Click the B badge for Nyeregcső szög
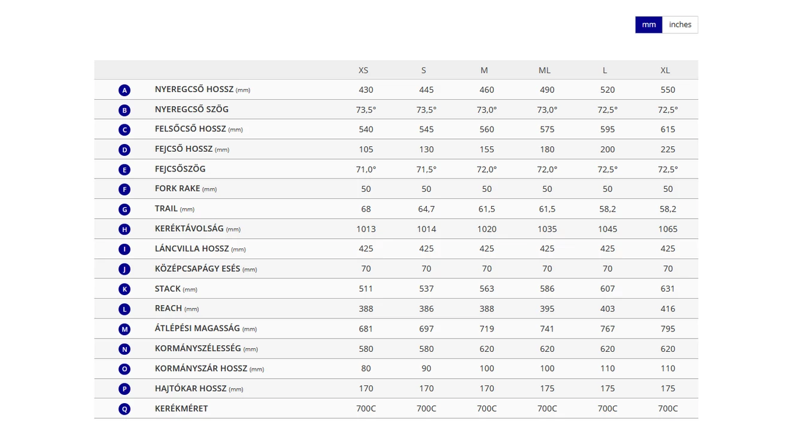 tap(124, 110)
